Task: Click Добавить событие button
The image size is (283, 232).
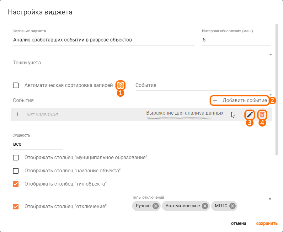Action: (x=239, y=100)
